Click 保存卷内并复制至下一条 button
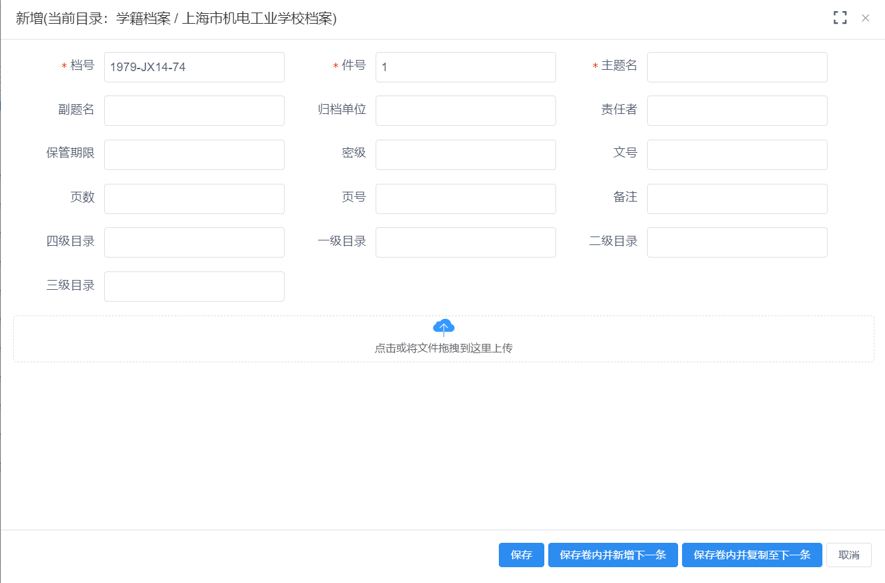885x583 pixels. click(x=751, y=555)
